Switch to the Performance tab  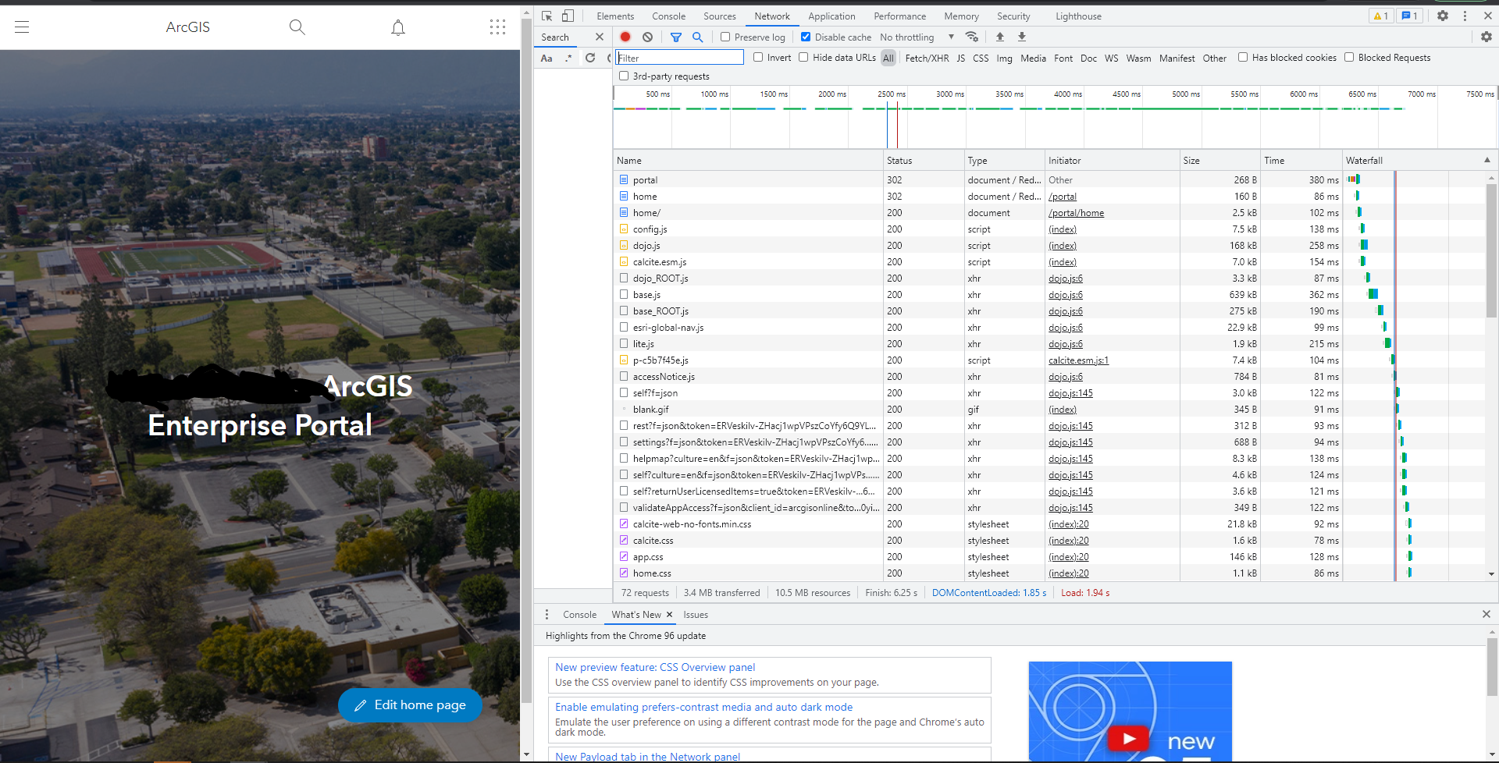[899, 16]
